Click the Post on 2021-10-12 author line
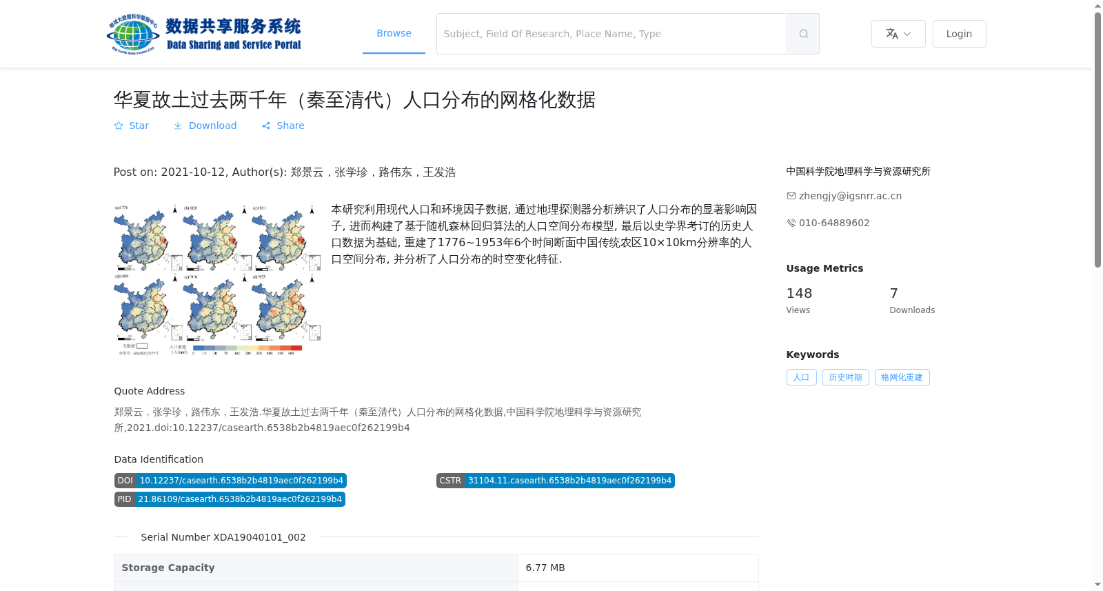 click(x=285, y=172)
